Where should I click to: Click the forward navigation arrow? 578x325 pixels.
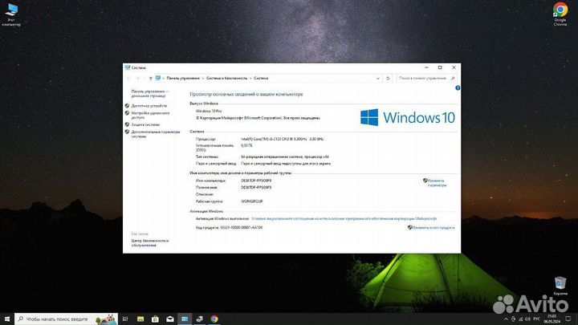coord(137,78)
